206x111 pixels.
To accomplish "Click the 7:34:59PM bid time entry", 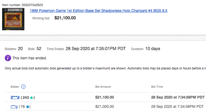I will 178,97.
